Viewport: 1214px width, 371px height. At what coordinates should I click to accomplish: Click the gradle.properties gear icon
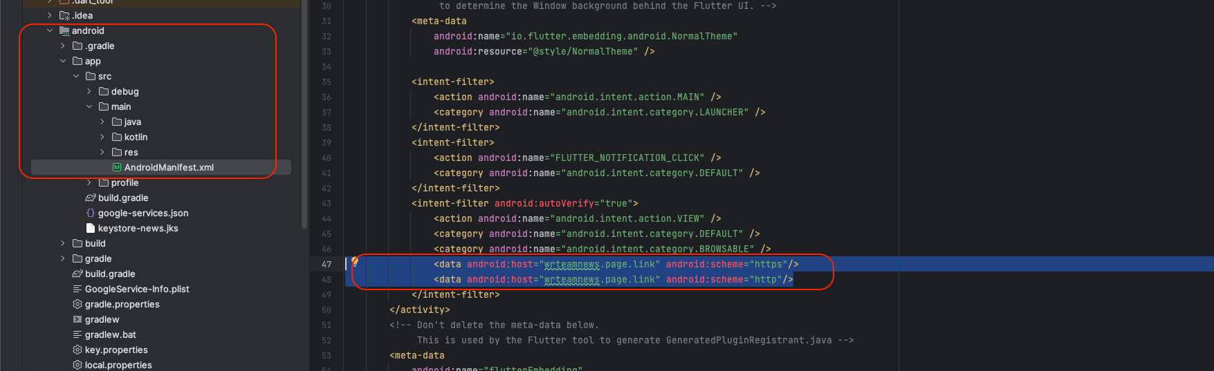pos(77,305)
